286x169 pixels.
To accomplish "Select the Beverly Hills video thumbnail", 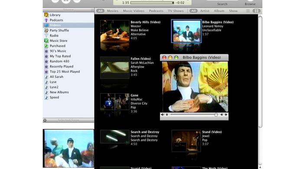I will pyautogui.click(x=115, y=31).
